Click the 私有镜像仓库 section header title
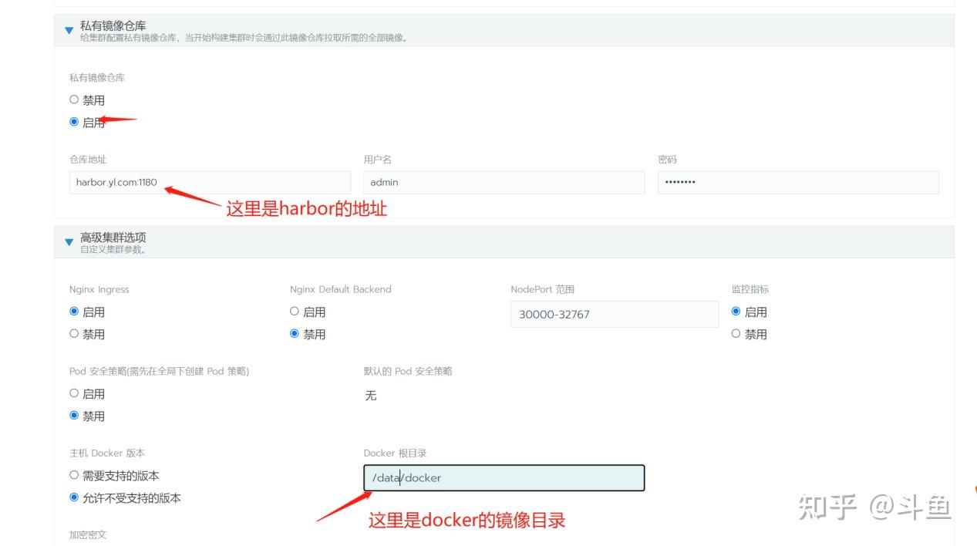This screenshot has height=546, width=977. tap(113, 26)
